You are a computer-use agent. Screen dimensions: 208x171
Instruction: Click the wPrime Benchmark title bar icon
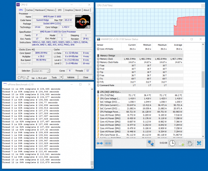click(5, 84)
